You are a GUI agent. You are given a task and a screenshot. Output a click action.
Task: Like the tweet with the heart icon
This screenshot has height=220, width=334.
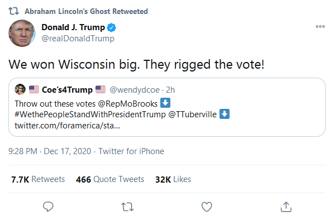(x=207, y=207)
